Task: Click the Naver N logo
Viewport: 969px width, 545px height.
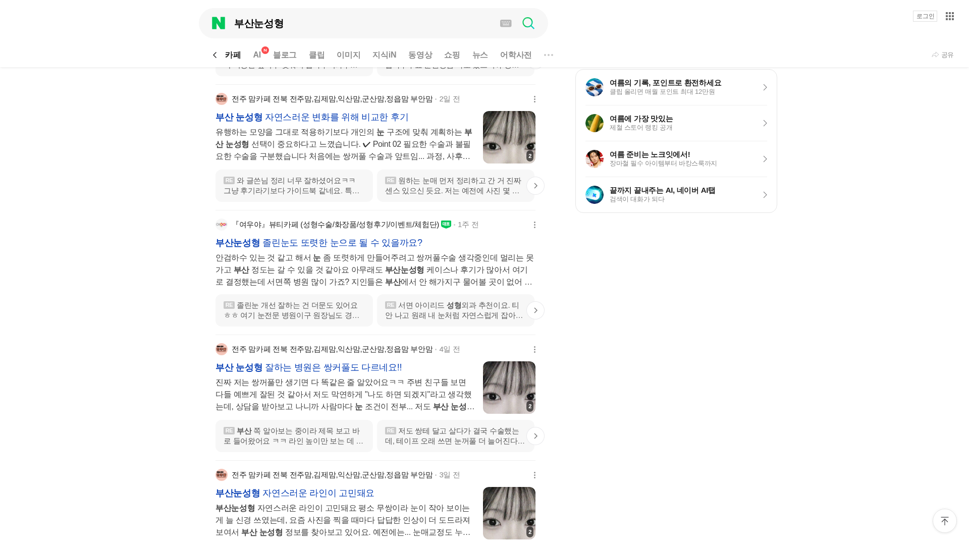Action: click(x=219, y=23)
